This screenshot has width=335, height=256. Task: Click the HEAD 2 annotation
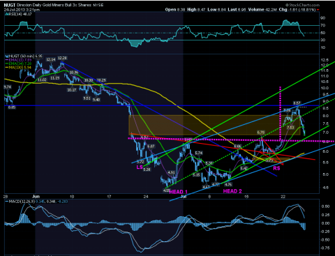pyautogui.click(x=232, y=191)
